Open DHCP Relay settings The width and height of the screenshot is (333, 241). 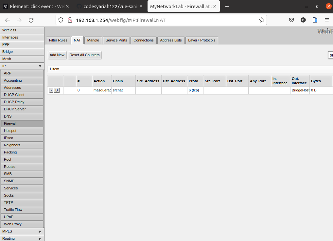coord(22,102)
